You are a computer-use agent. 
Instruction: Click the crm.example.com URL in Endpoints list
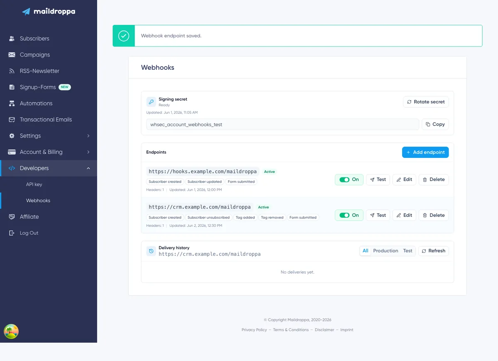pos(200,207)
